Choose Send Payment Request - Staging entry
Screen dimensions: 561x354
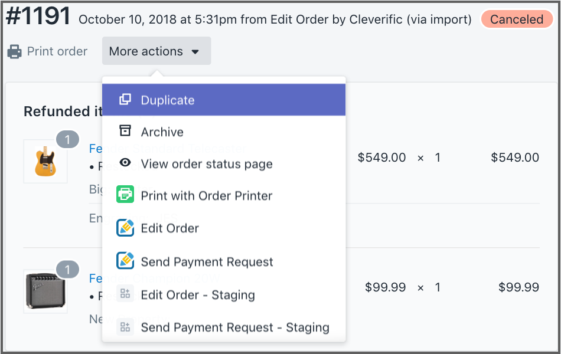pos(235,327)
